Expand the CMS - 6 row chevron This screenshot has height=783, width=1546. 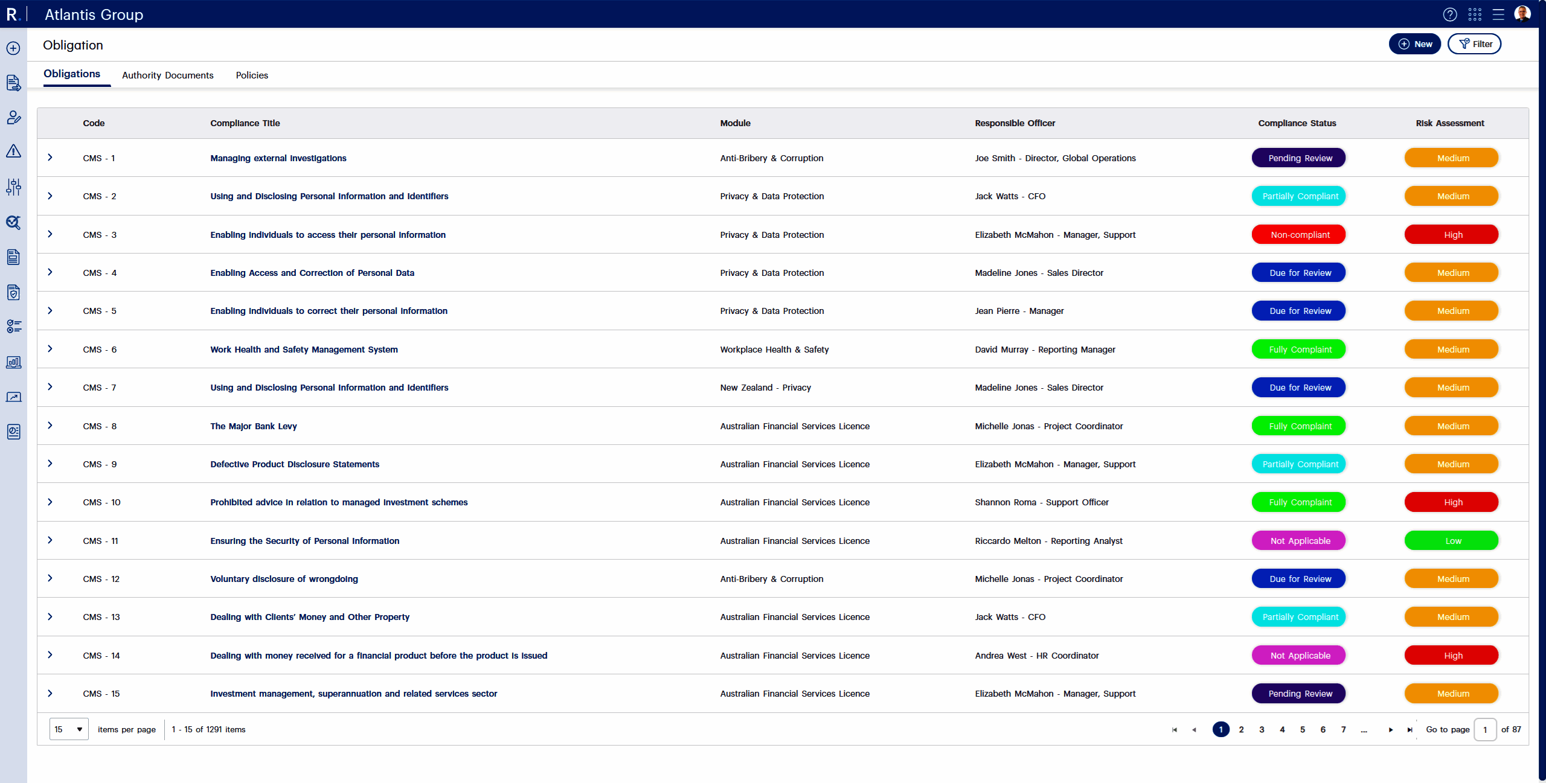(x=50, y=349)
